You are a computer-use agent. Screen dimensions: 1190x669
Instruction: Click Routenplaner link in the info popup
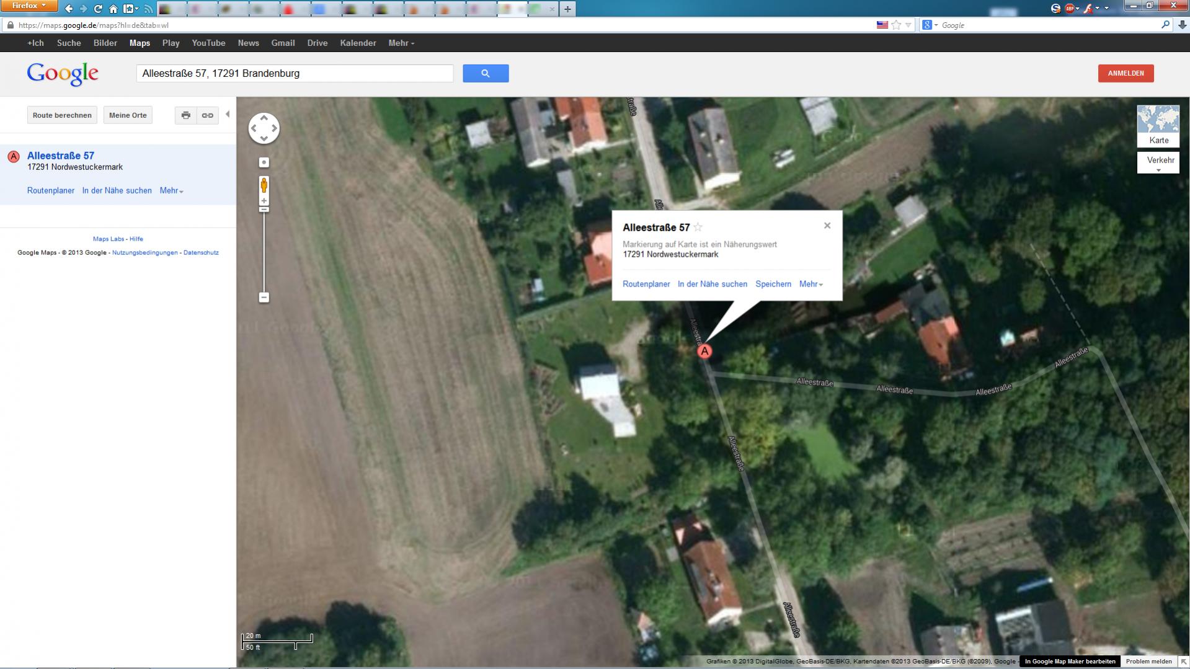pyautogui.click(x=646, y=284)
